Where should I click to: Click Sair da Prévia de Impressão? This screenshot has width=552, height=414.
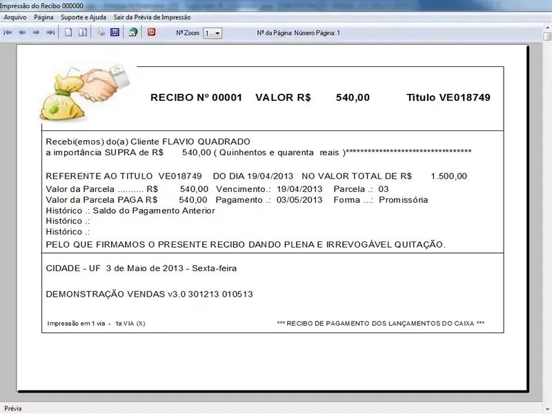point(152,17)
